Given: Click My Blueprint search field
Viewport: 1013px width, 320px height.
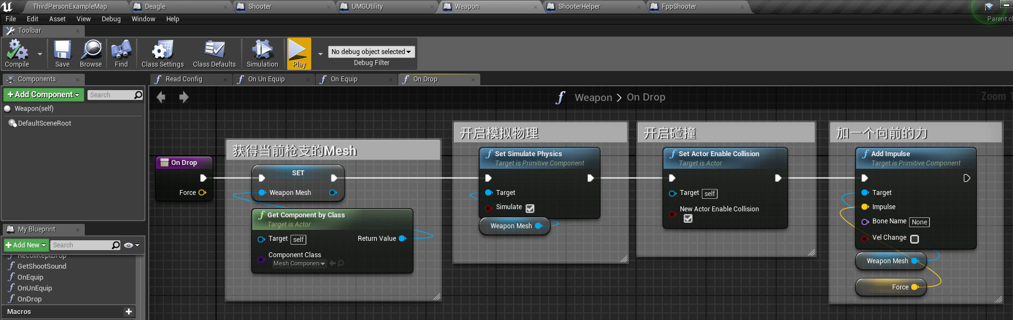Looking at the screenshot, I should tap(81, 245).
